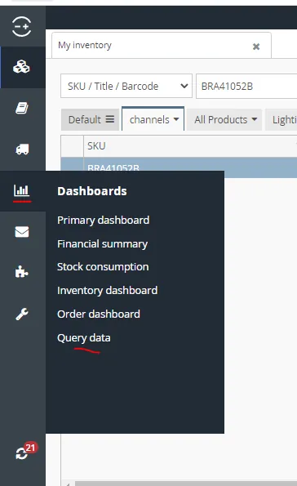Image resolution: width=297 pixels, height=486 pixels.
Task: Open the SKU / Title / Barcode dropdown
Action: pyautogui.click(x=126, y=86)
